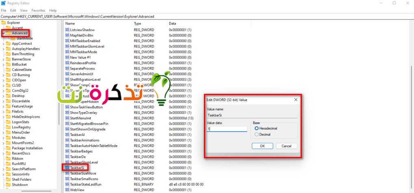Viewport: 414px width, 193px height.
Task: Click the ListviewShadow DWORD value icon
Action: click(67, 30)
